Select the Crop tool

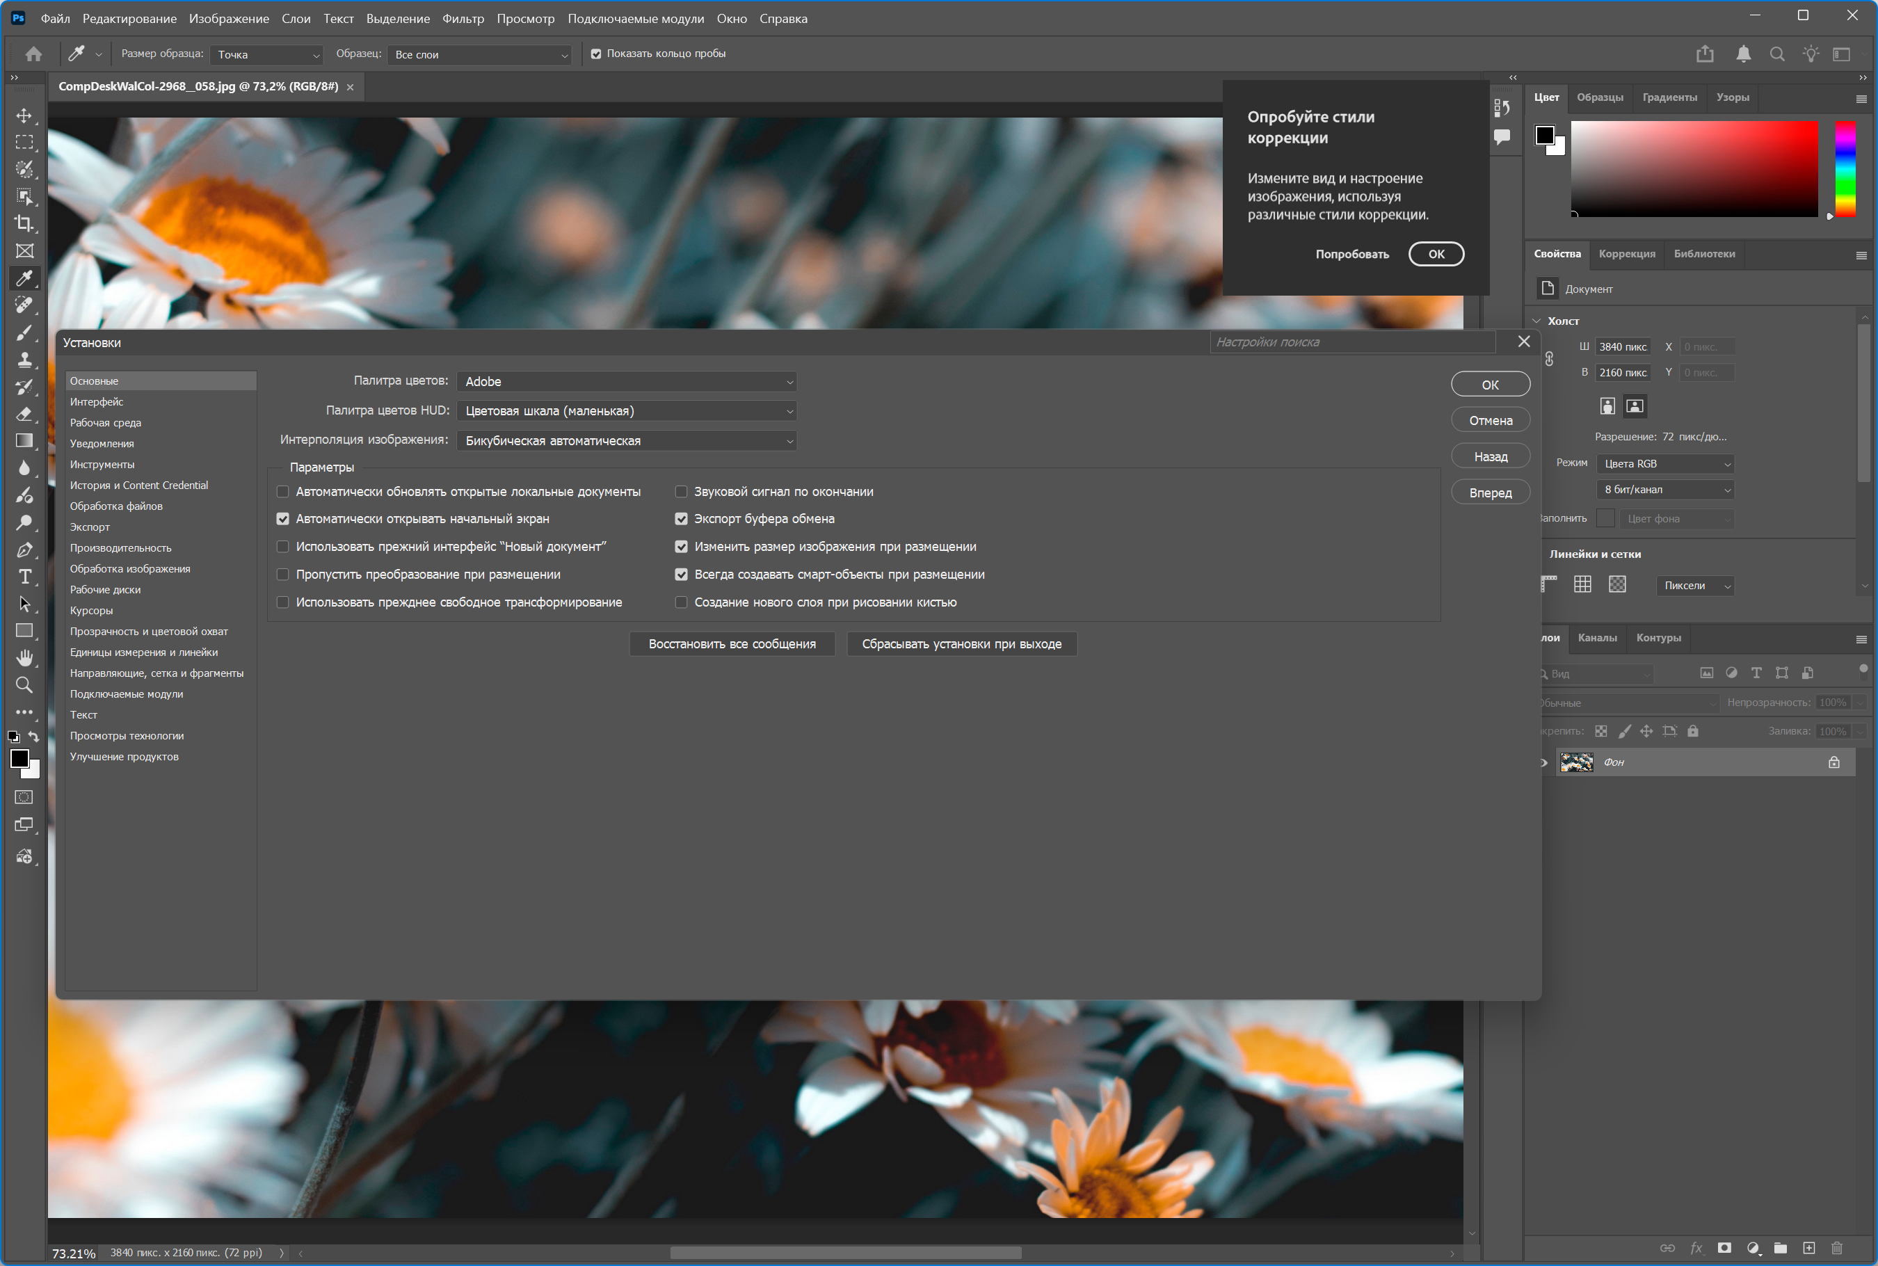24,224
